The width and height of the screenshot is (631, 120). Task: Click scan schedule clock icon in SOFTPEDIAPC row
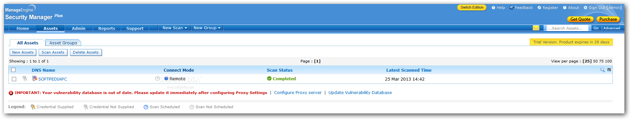click(157, 79)
